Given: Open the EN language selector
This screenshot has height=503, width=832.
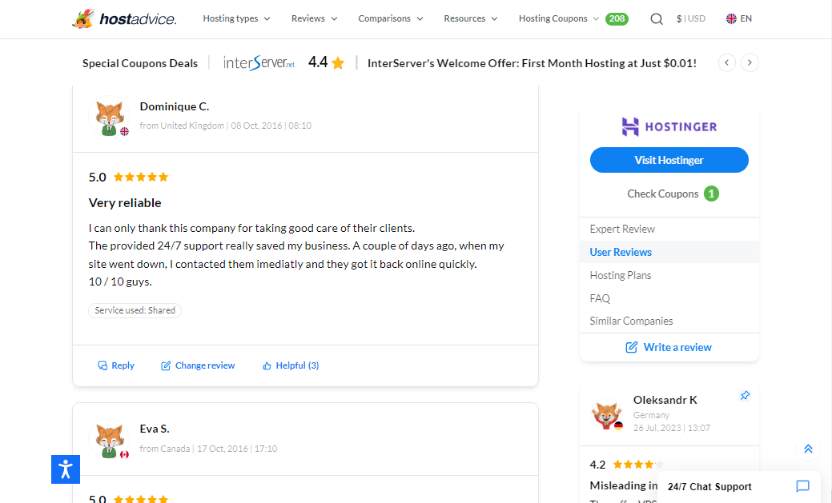Looking at the screenshot, I should pos(738,18).
